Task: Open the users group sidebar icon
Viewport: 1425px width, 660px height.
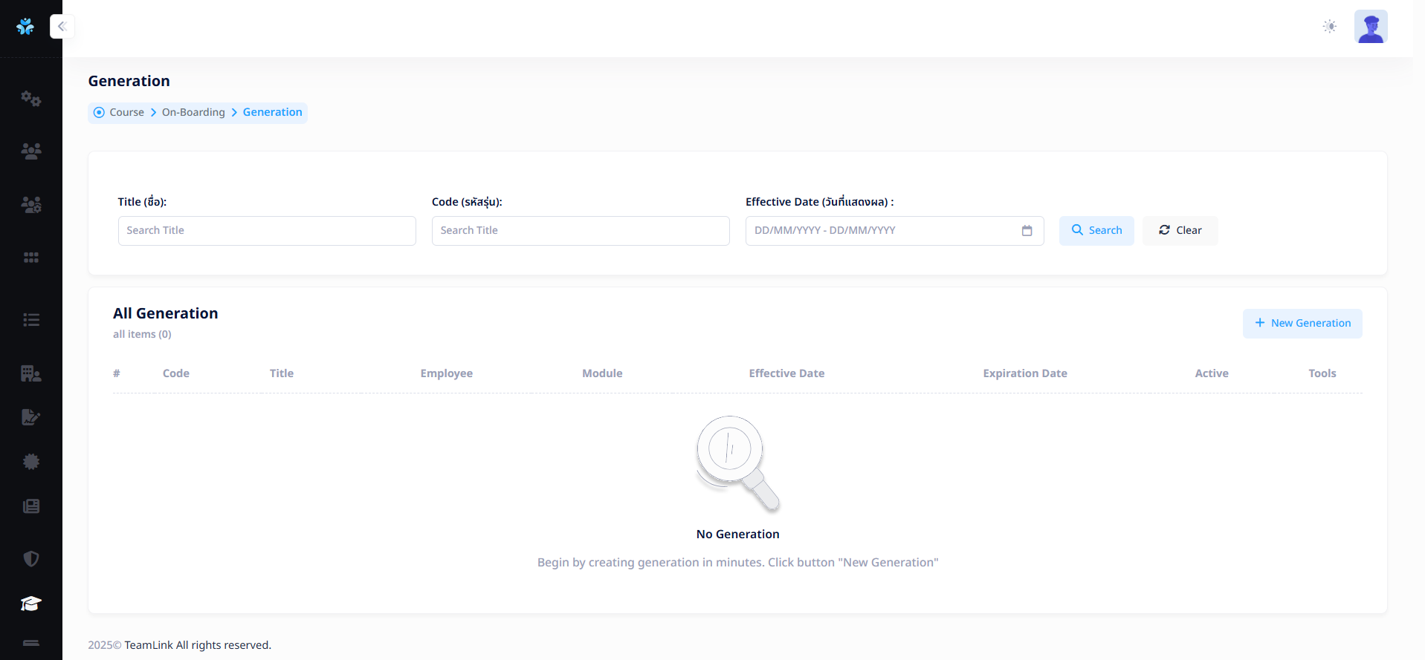Action: click(31, 151)
